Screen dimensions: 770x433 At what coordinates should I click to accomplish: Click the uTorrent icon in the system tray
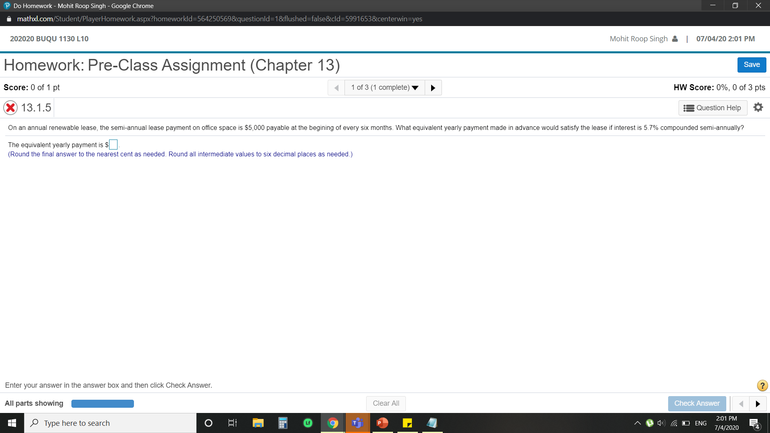(650, 423)
